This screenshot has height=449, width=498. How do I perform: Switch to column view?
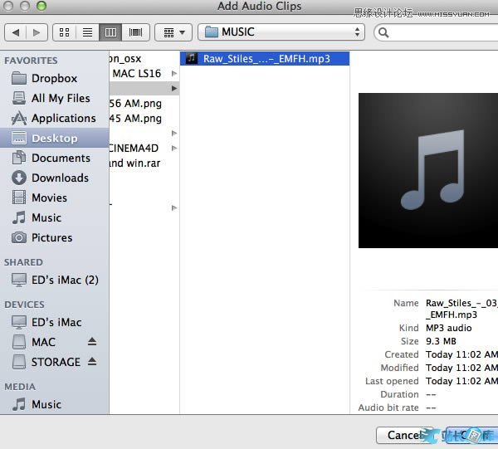click(x=110, y=32)
